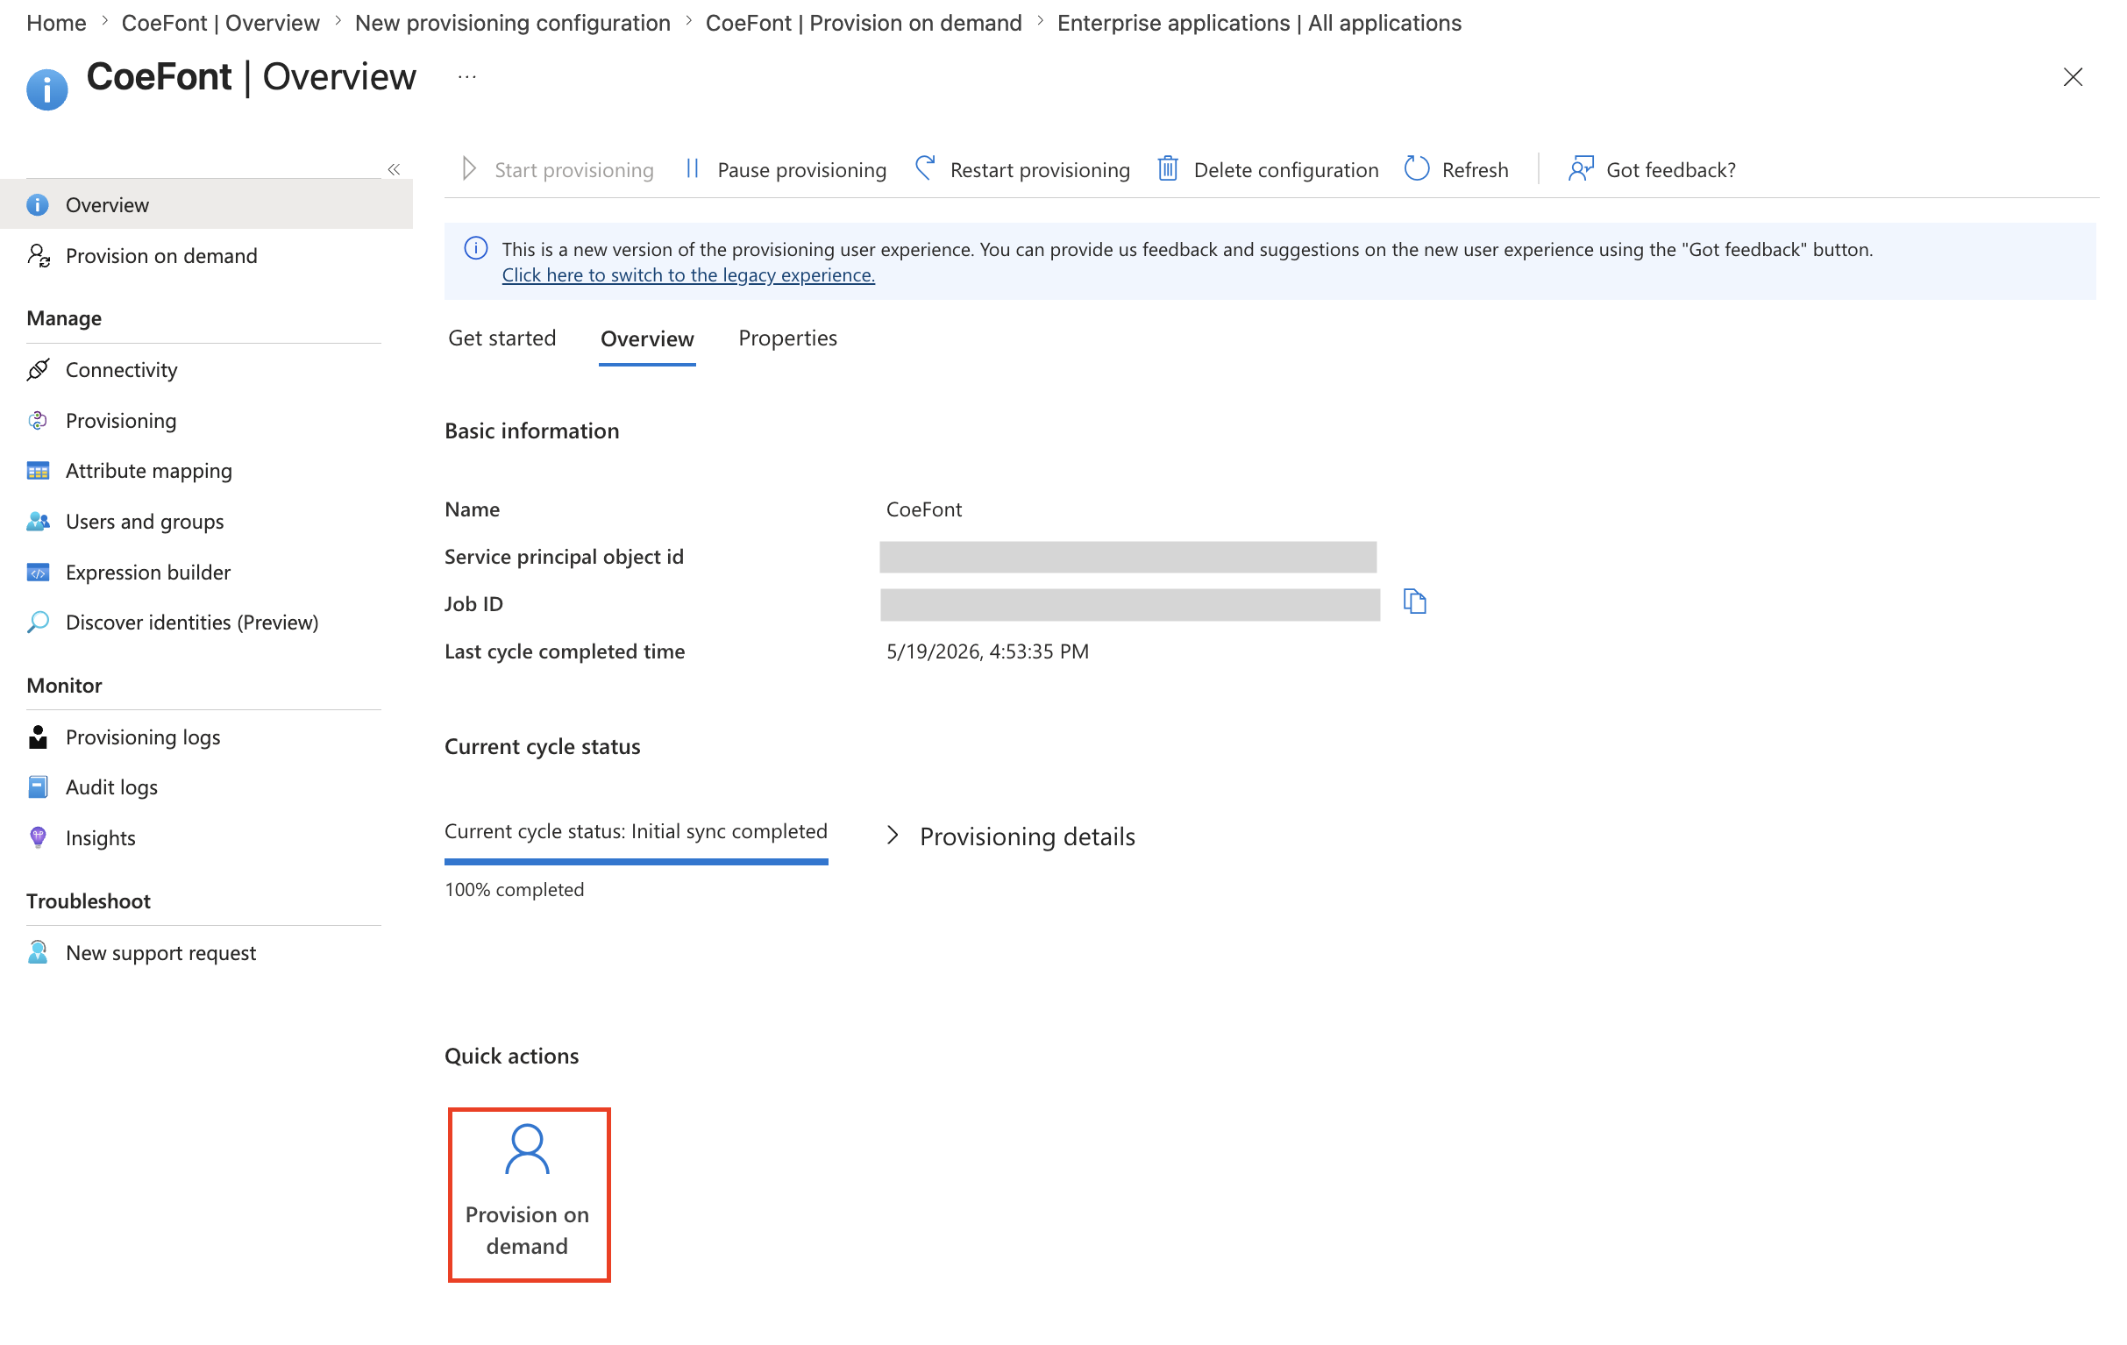Image resolution: width=2127 pixels, height=1345 pixels.
Task: Click CoeFont | Overview breadcrumb link
Action: 221,23
